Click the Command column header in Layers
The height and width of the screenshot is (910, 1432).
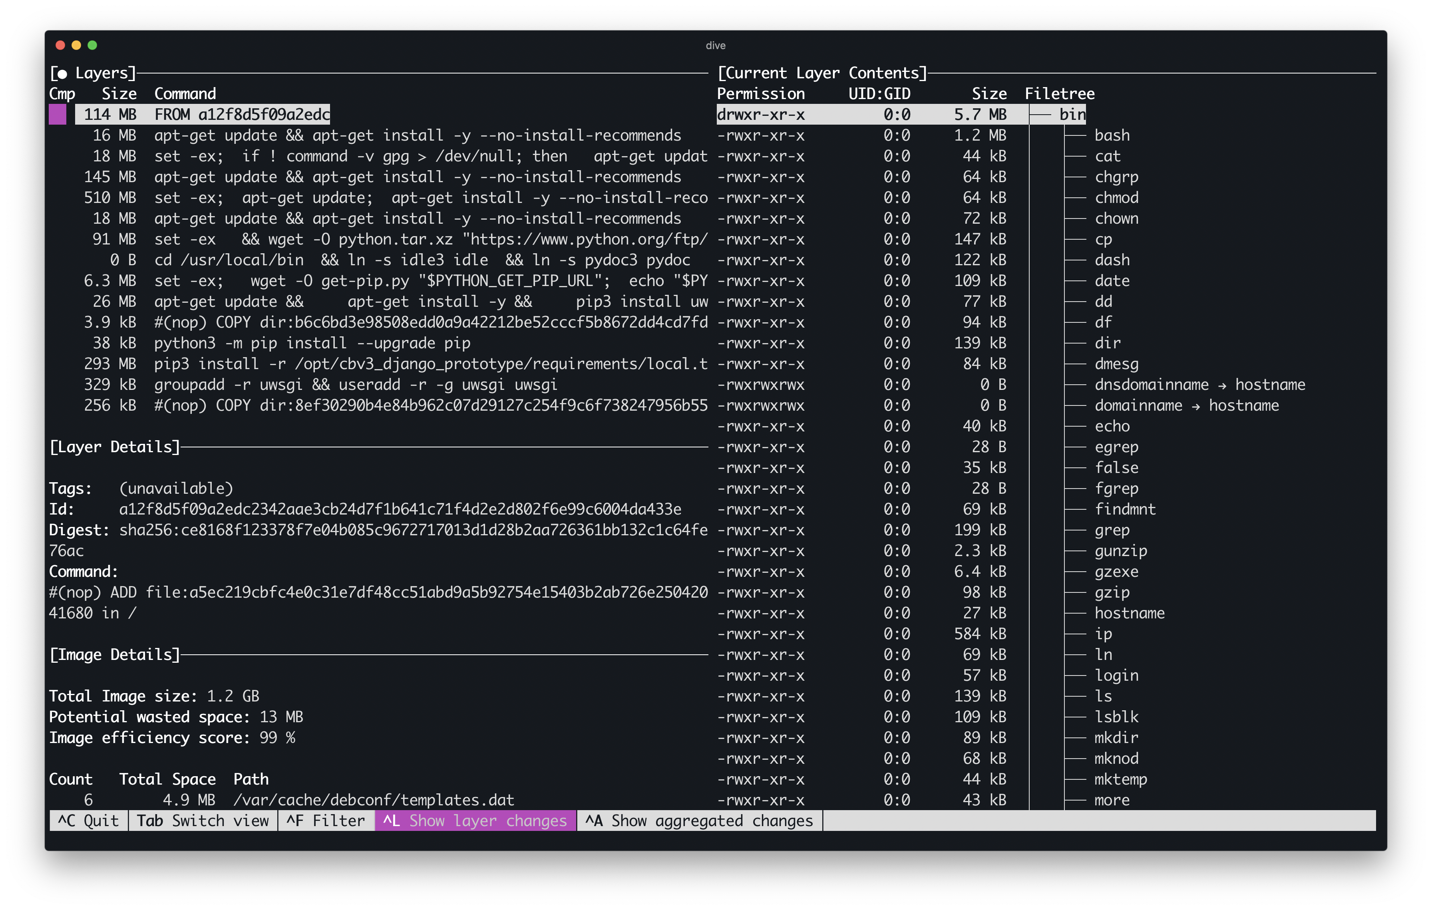185,93
